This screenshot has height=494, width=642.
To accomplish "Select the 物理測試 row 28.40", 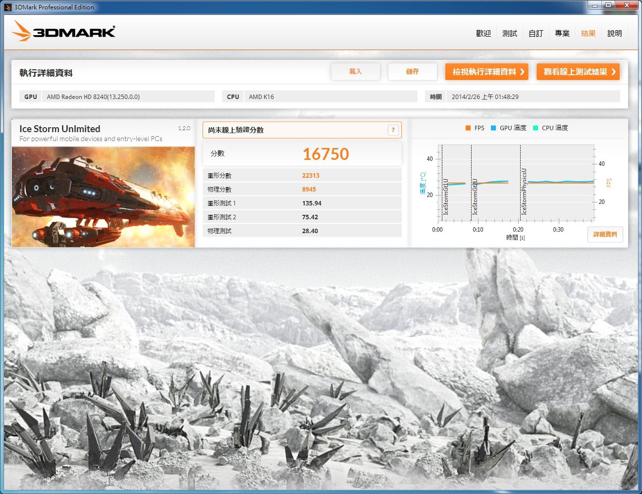I will click(302, 231).
